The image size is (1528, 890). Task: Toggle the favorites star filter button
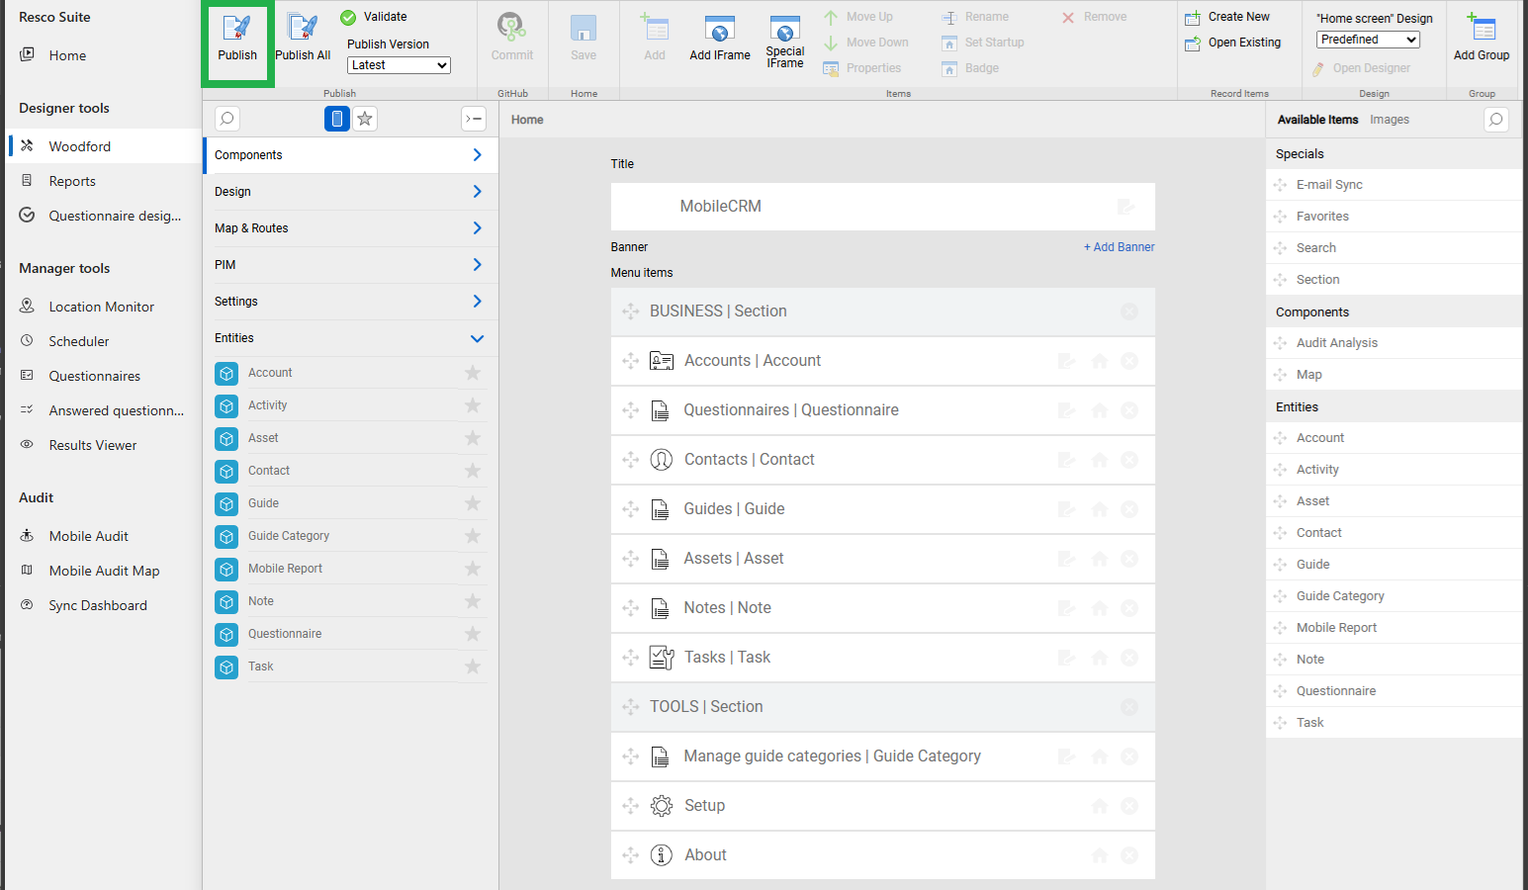(x=365, y=119)
